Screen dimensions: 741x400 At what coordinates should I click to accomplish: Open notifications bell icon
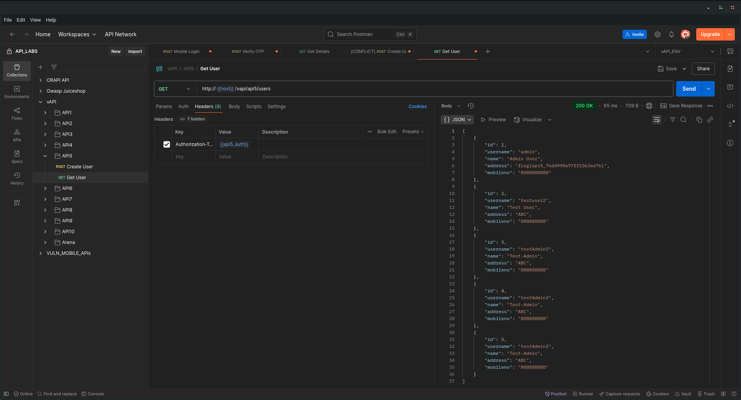click(x=672, y=34)
